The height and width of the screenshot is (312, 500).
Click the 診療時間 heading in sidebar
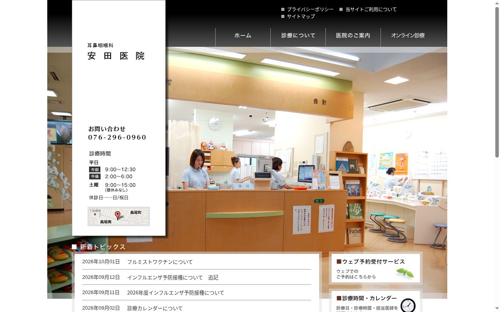click(100, 154)
